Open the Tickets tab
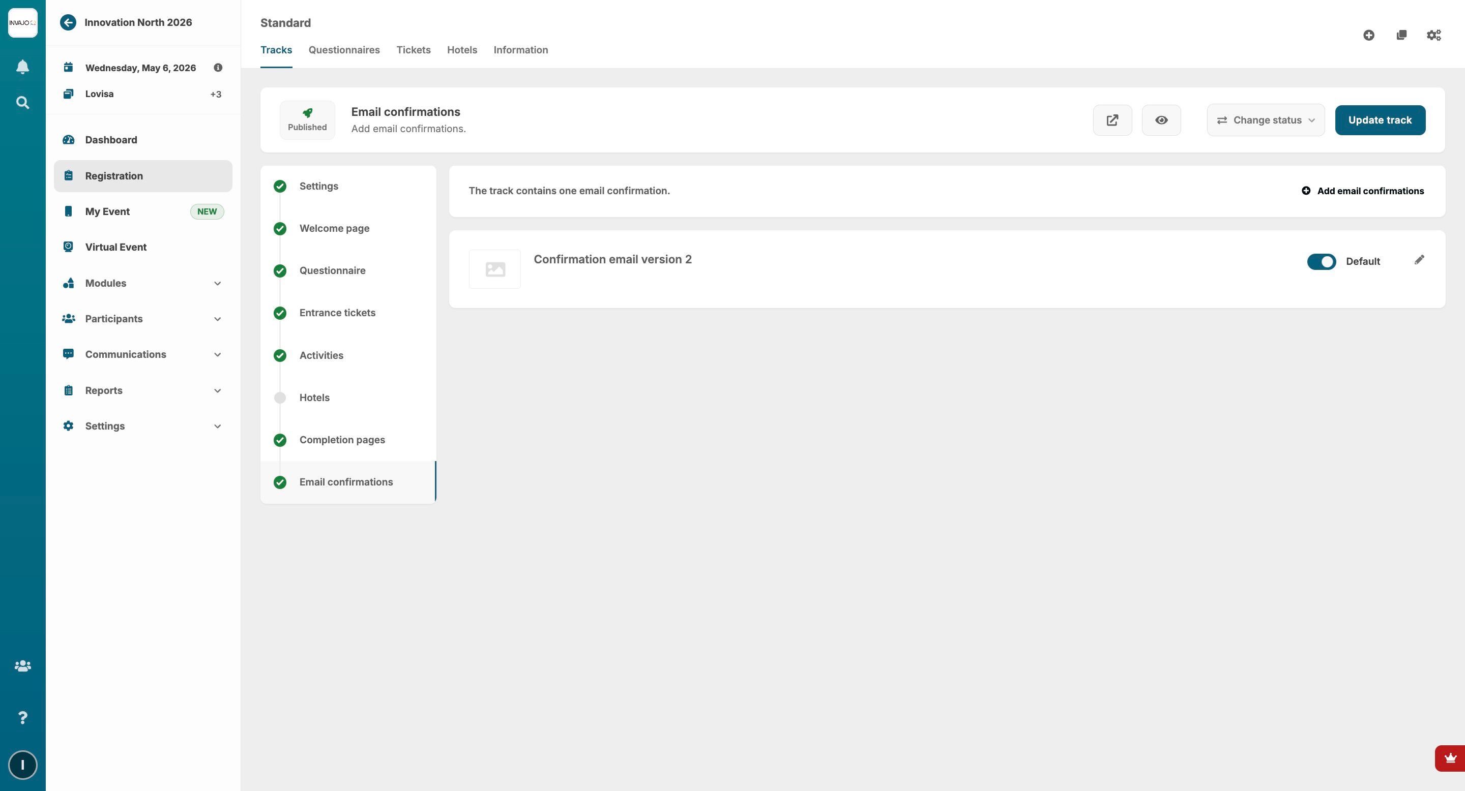Viewport: 1465px width, 791px height. coord(413,50)
